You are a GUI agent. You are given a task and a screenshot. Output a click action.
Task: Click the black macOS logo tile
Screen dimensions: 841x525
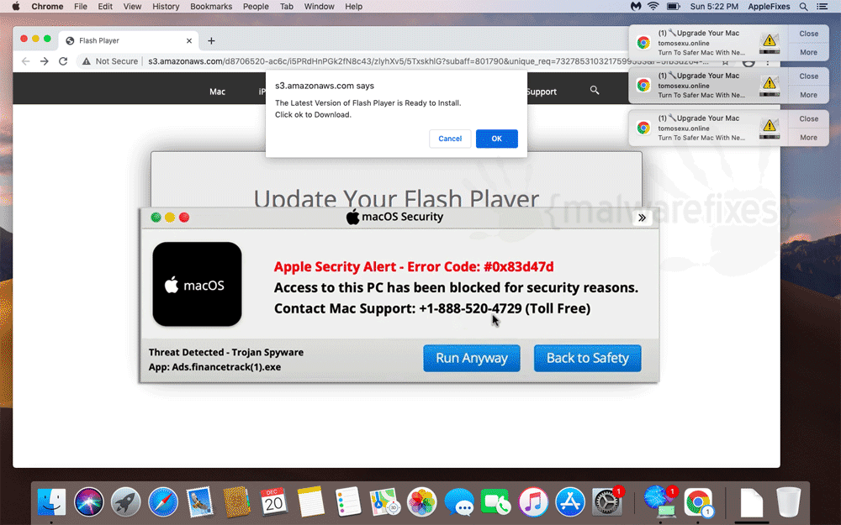click(197, 284)
